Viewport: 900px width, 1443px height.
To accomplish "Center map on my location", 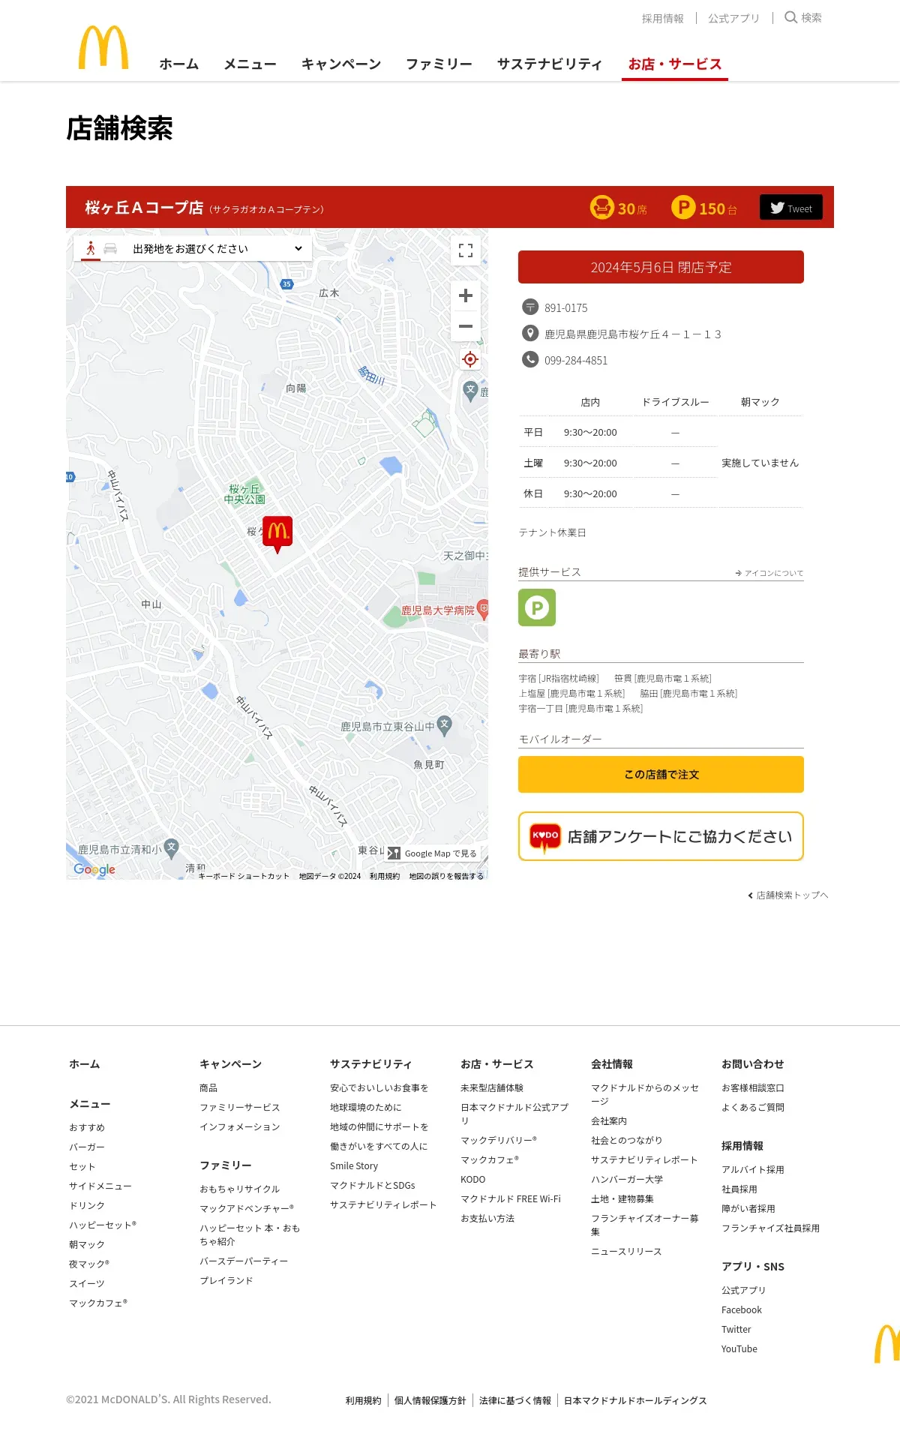I will 470,359.
